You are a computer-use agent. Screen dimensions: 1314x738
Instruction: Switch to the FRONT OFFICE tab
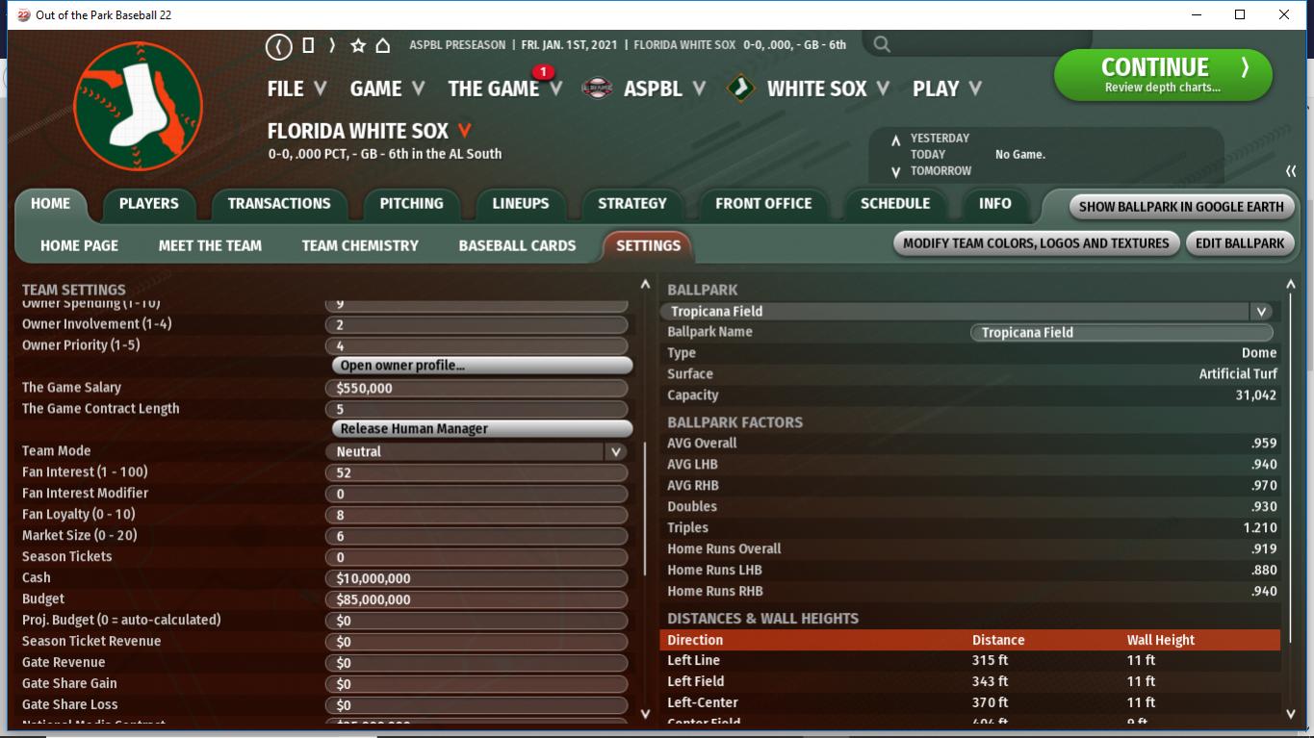[762, 204]
